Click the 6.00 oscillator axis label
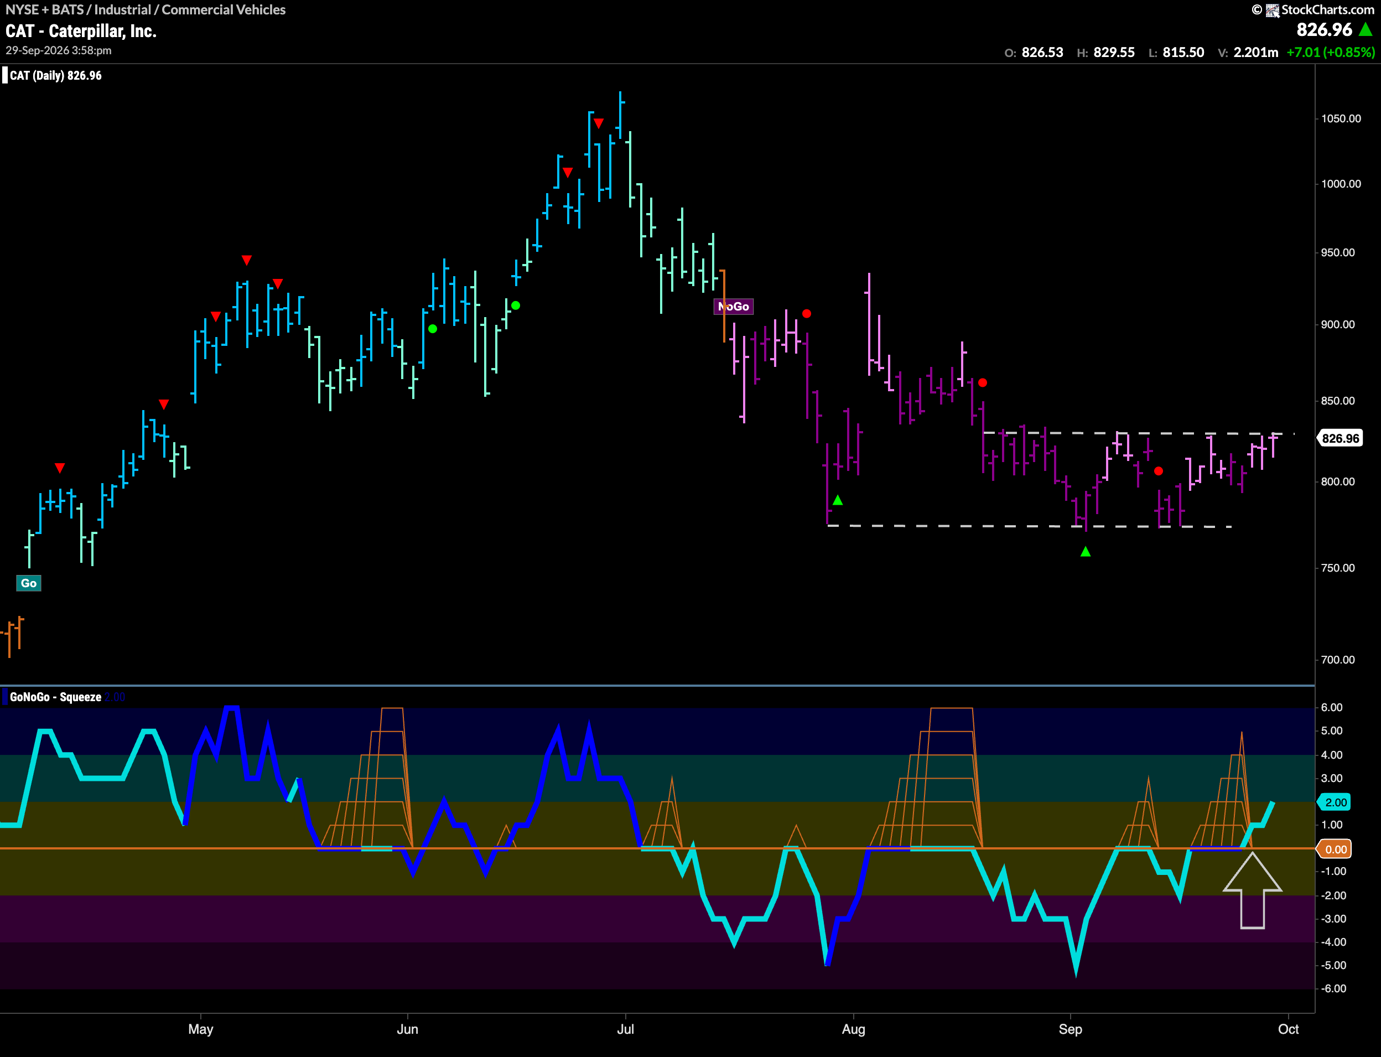 point(1331,707)
